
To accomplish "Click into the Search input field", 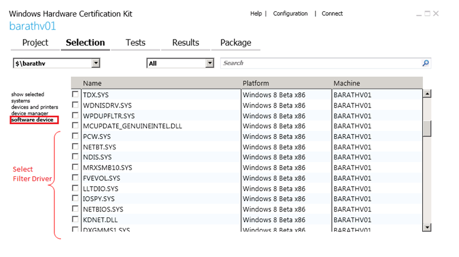I will [319, 63].
